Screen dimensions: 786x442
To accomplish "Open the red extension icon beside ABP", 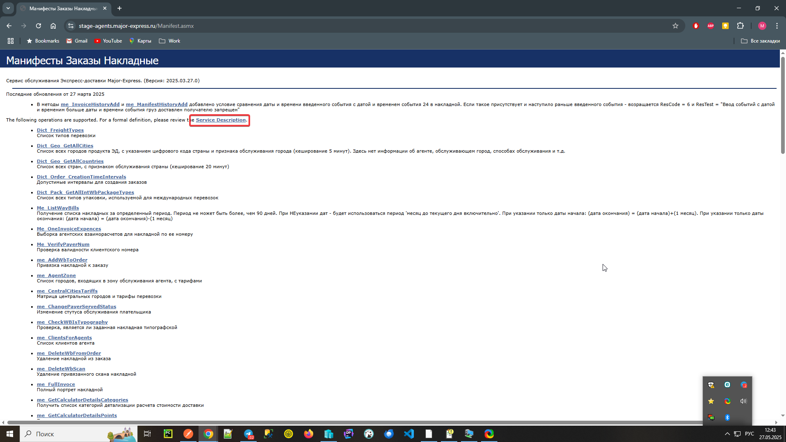I will pos(696,26).
